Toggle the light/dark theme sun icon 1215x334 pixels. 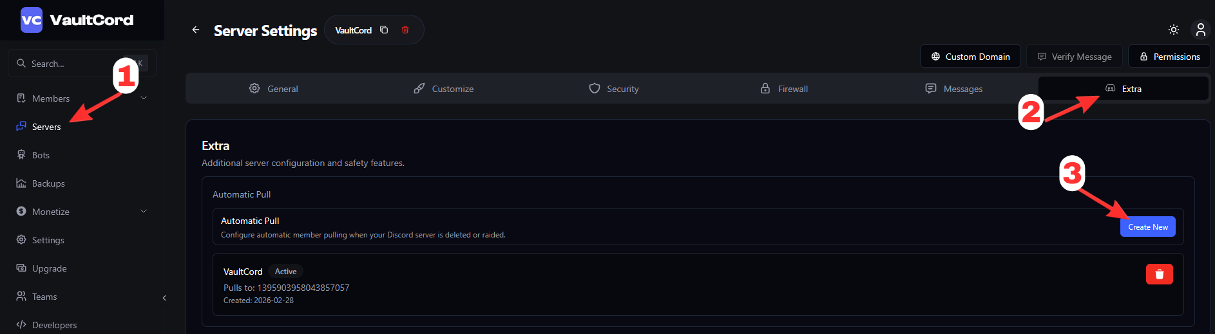click(x=1174, y=30)
